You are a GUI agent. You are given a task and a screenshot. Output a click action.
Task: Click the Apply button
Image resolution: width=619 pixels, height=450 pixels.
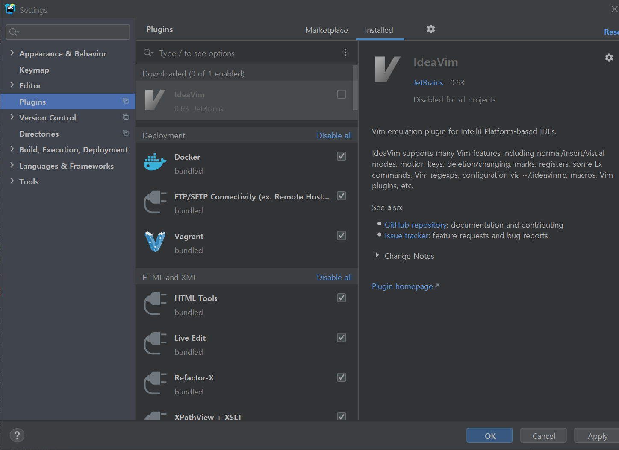click(x=597, y=435)
